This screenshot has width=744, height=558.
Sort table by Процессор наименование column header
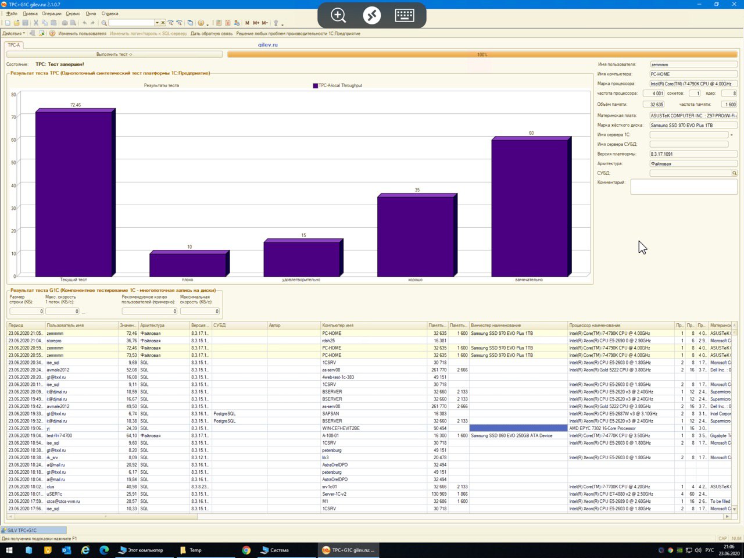point(621,325)
